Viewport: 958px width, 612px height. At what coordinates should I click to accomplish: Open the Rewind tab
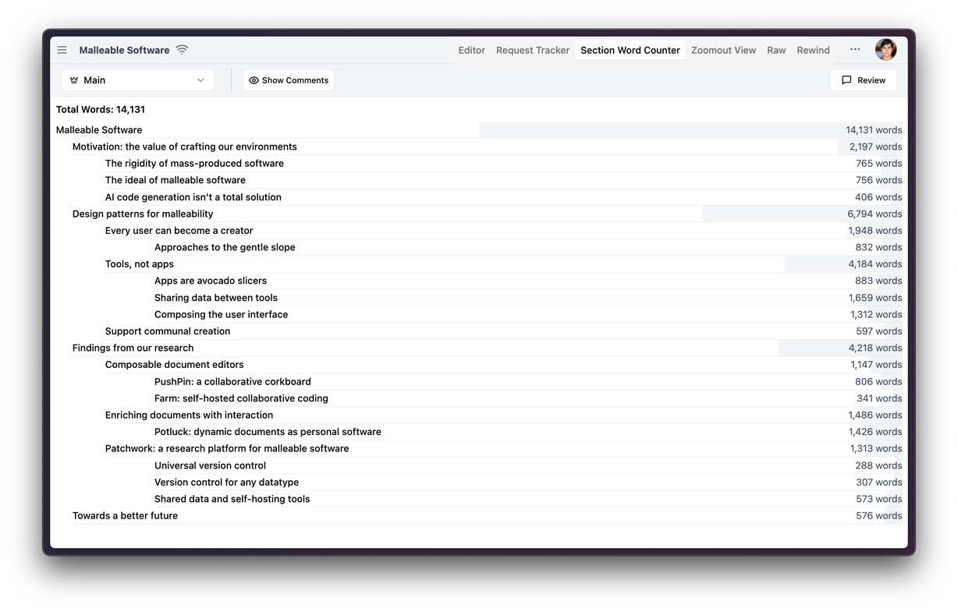(x=813, y=50)
